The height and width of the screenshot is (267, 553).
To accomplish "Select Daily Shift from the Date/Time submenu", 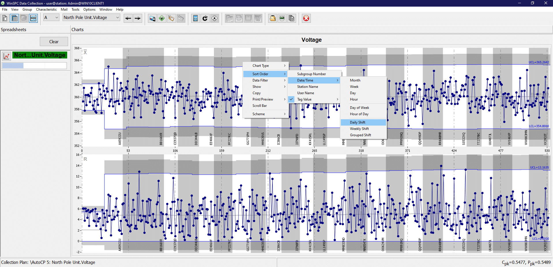I will (x=358, y=122).
